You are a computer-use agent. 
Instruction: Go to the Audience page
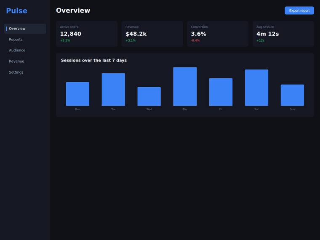pyautogui.click(x=25, y=50)
